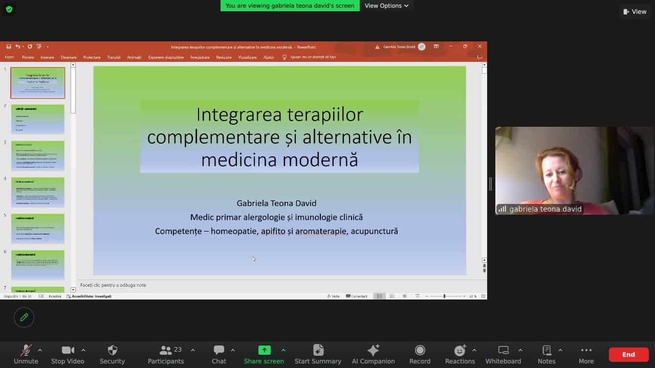Expand video options arrow next to Stop Video
Image resolution: width=655 pixels, height=368 pixels.
tap(83, 350)
